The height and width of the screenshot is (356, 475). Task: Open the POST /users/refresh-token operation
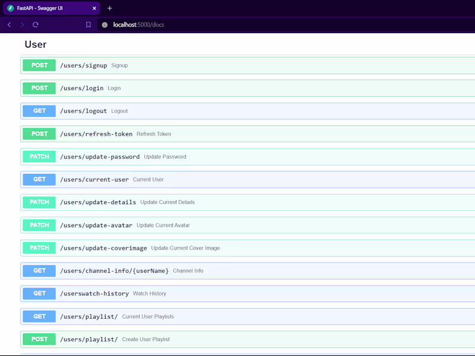[248, 134]
